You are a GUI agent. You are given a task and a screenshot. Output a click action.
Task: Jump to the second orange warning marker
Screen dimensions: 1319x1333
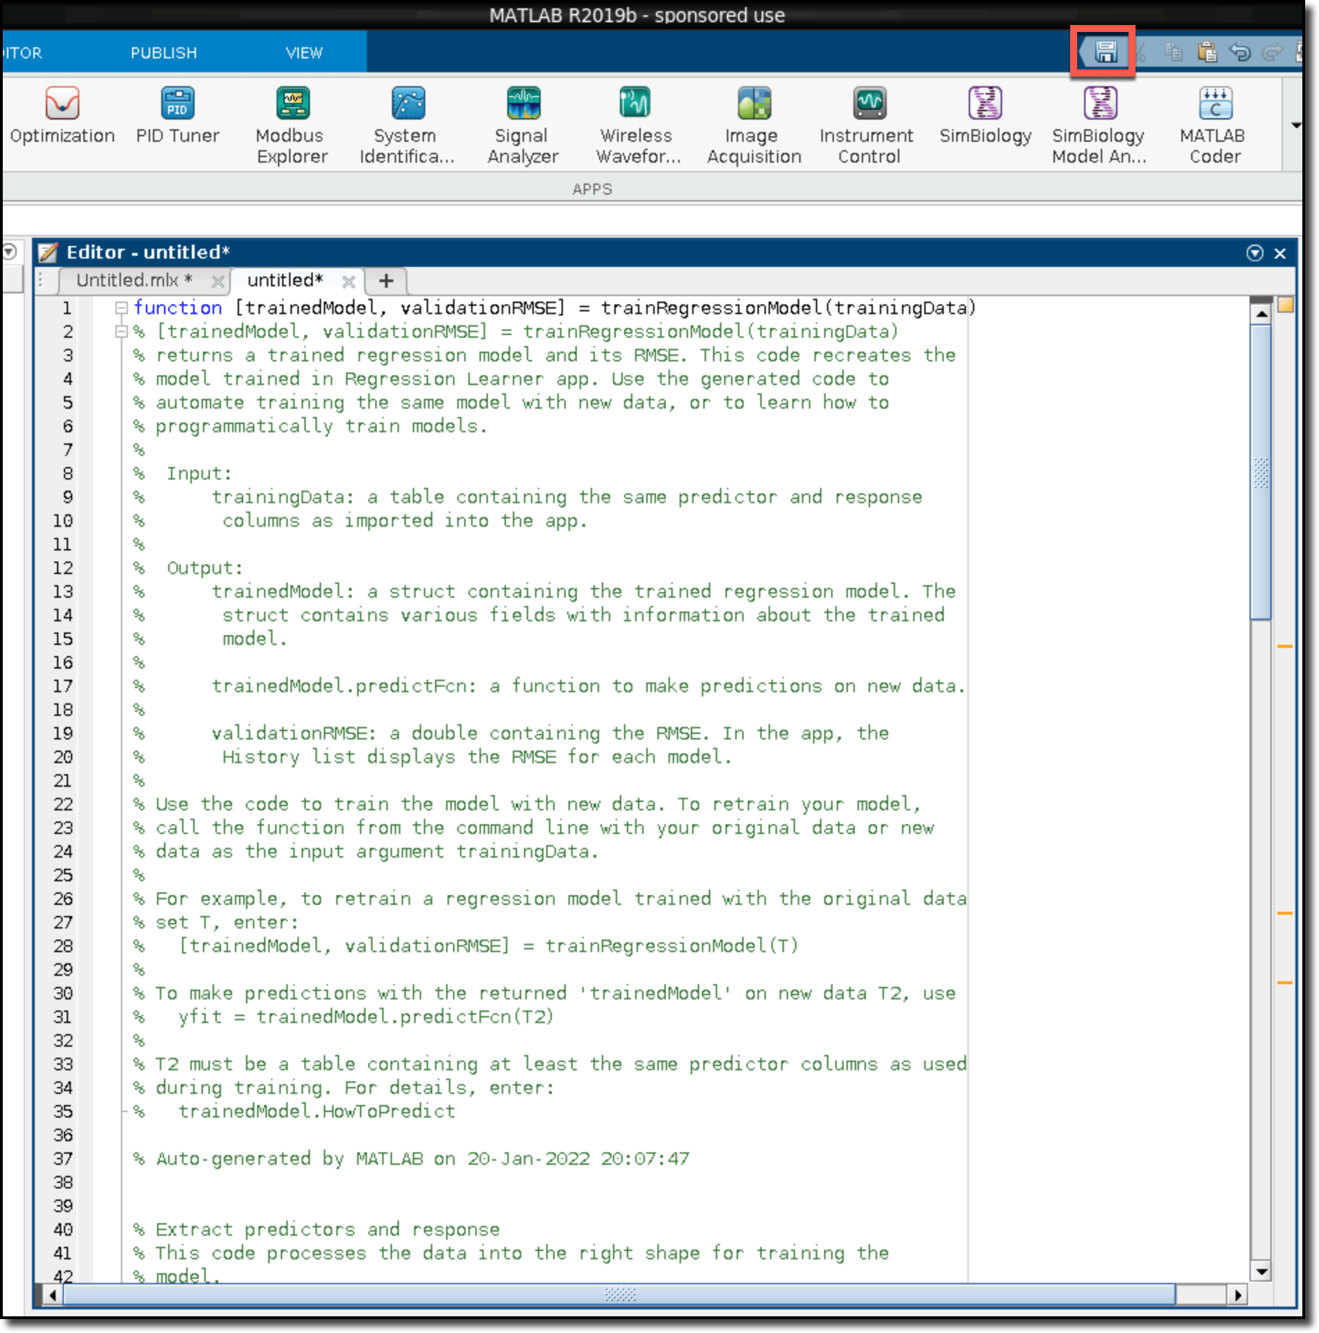[x=1285, y=913]
